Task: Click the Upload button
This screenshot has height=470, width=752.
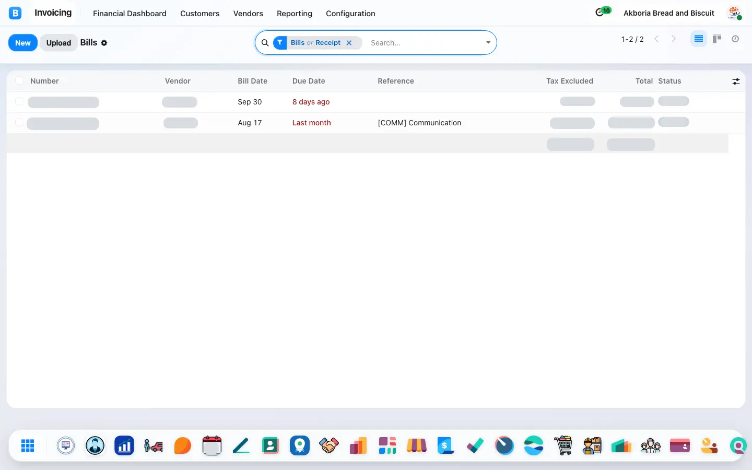Action: coord(58,43)
